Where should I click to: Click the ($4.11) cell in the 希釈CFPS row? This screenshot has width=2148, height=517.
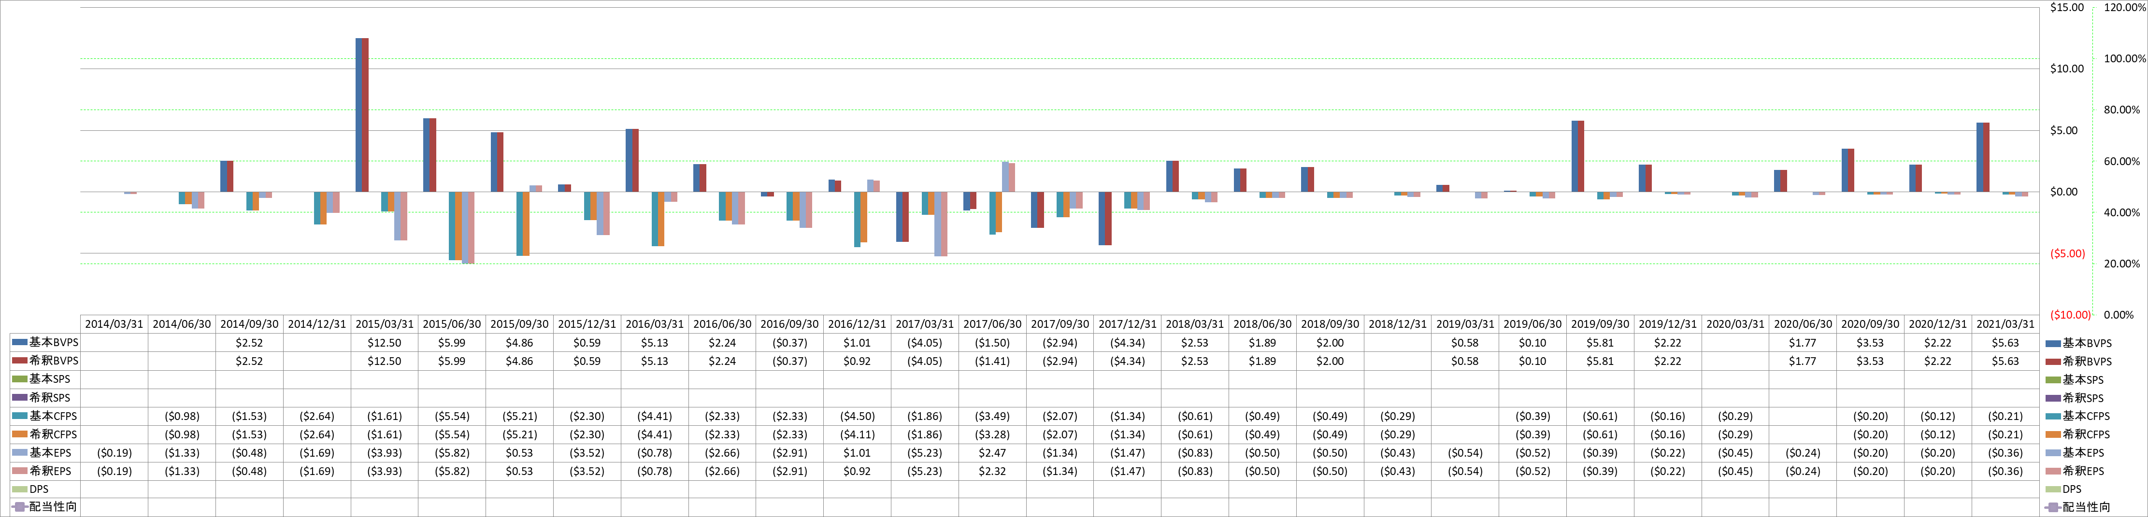(857, 434)
